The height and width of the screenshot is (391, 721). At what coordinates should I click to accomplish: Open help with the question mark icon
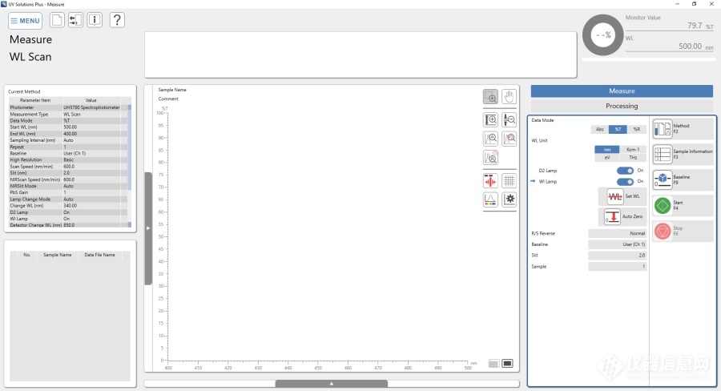point(116,20)
